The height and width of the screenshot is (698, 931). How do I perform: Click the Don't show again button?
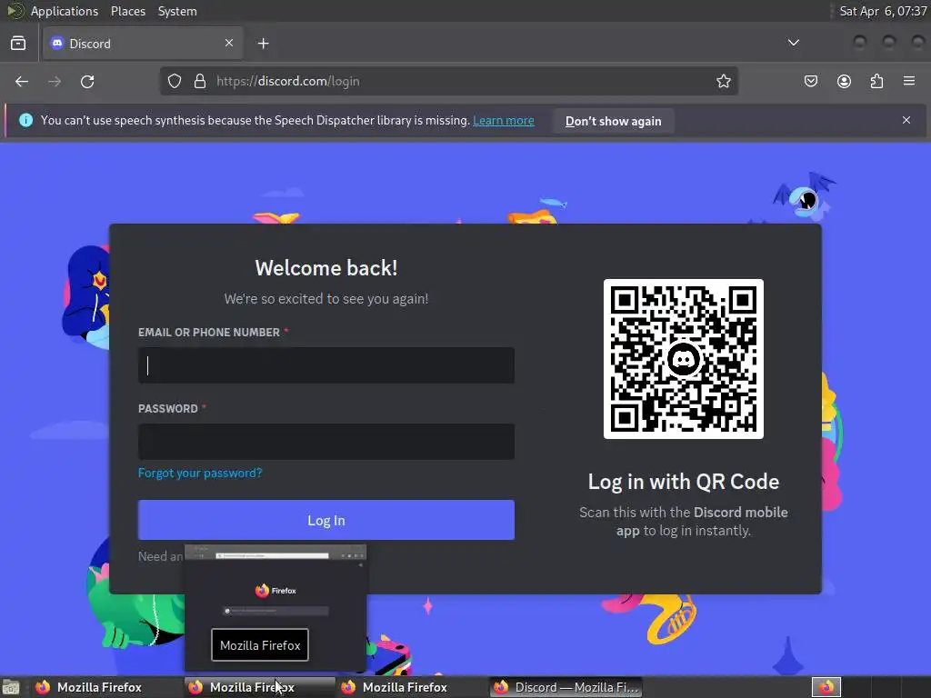pyautogui.click(x=614, y=121)
